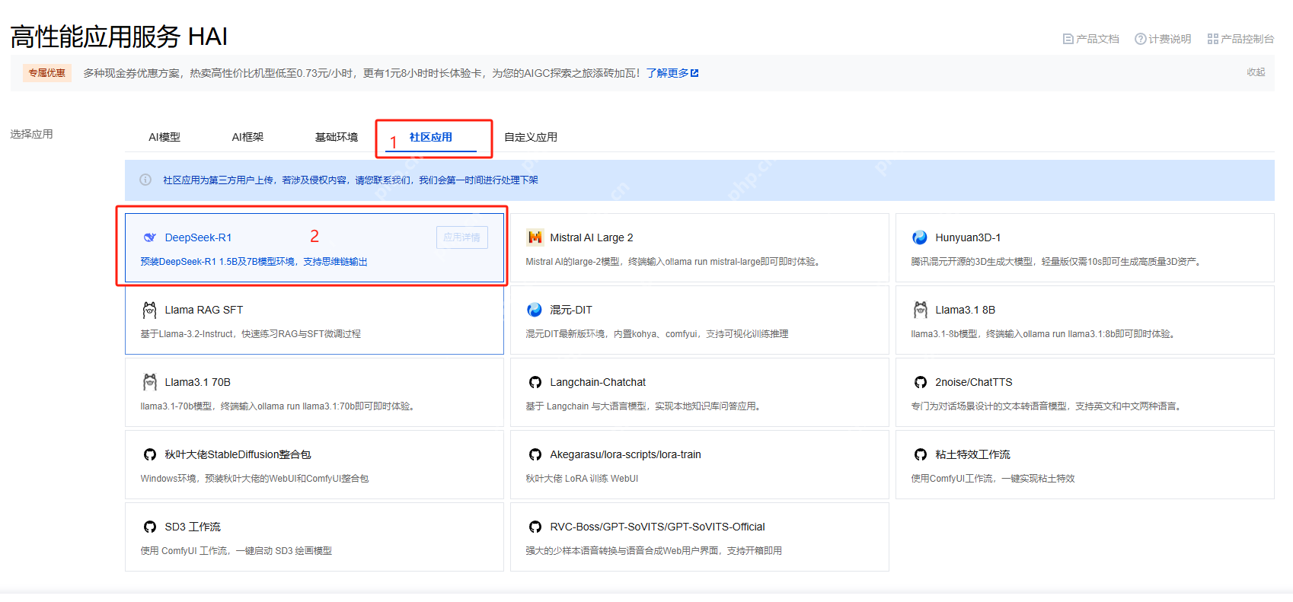
Task: Click the description Windows环境，预装秋叶大佬的WebUI
Action: click(254, 479)
